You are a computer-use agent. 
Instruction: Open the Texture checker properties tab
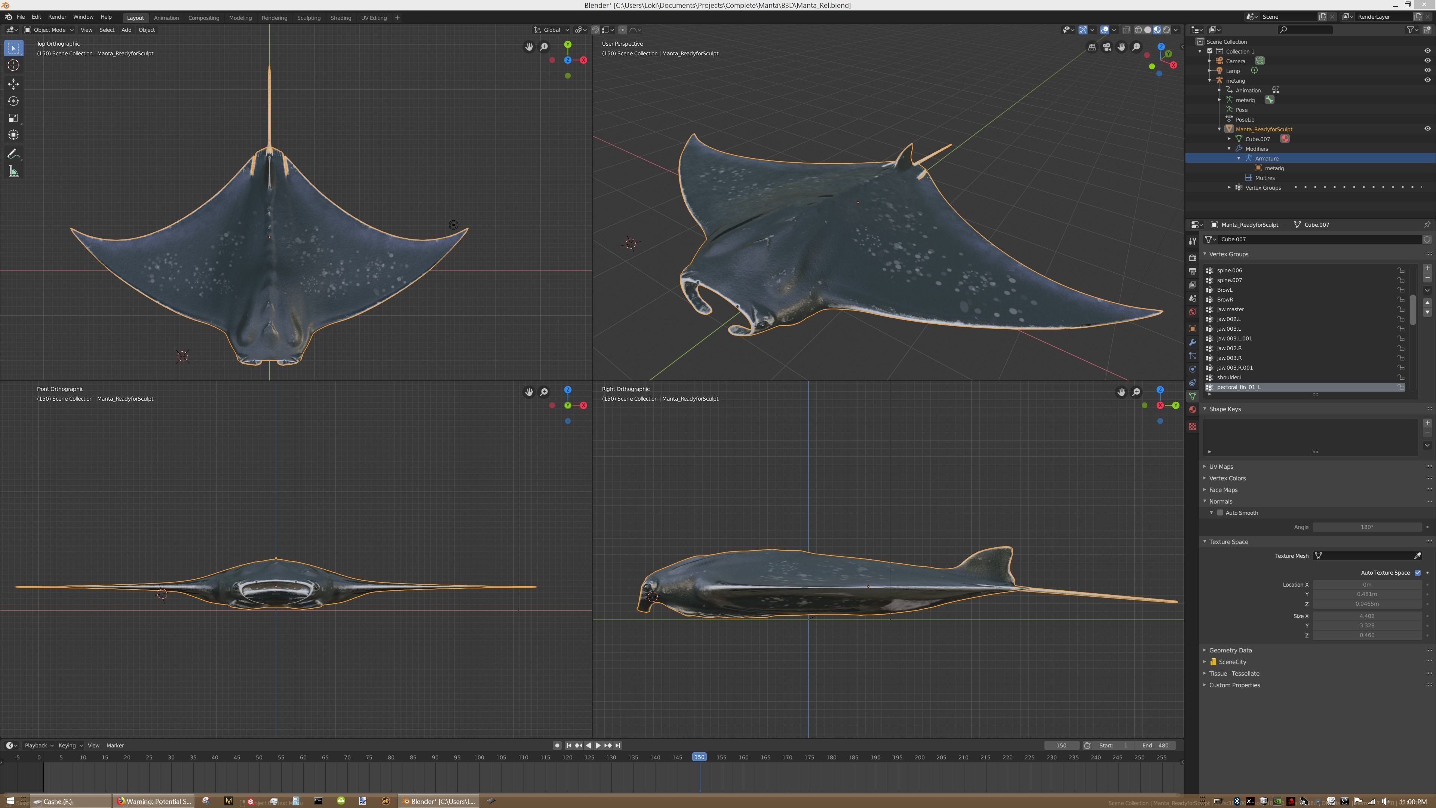click(x=1193, y=426)
